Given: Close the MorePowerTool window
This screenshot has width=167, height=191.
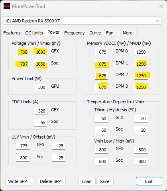Looking at the screenshot, I should [x=161, y=6].
